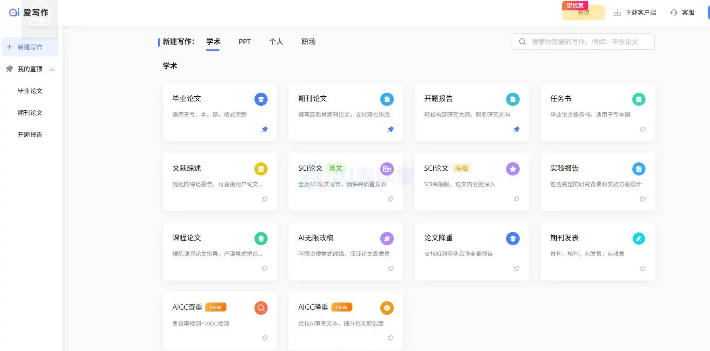Click the 实验报告 card's blue icon
This screenshot has height=351, width=710.
(639, 169)
